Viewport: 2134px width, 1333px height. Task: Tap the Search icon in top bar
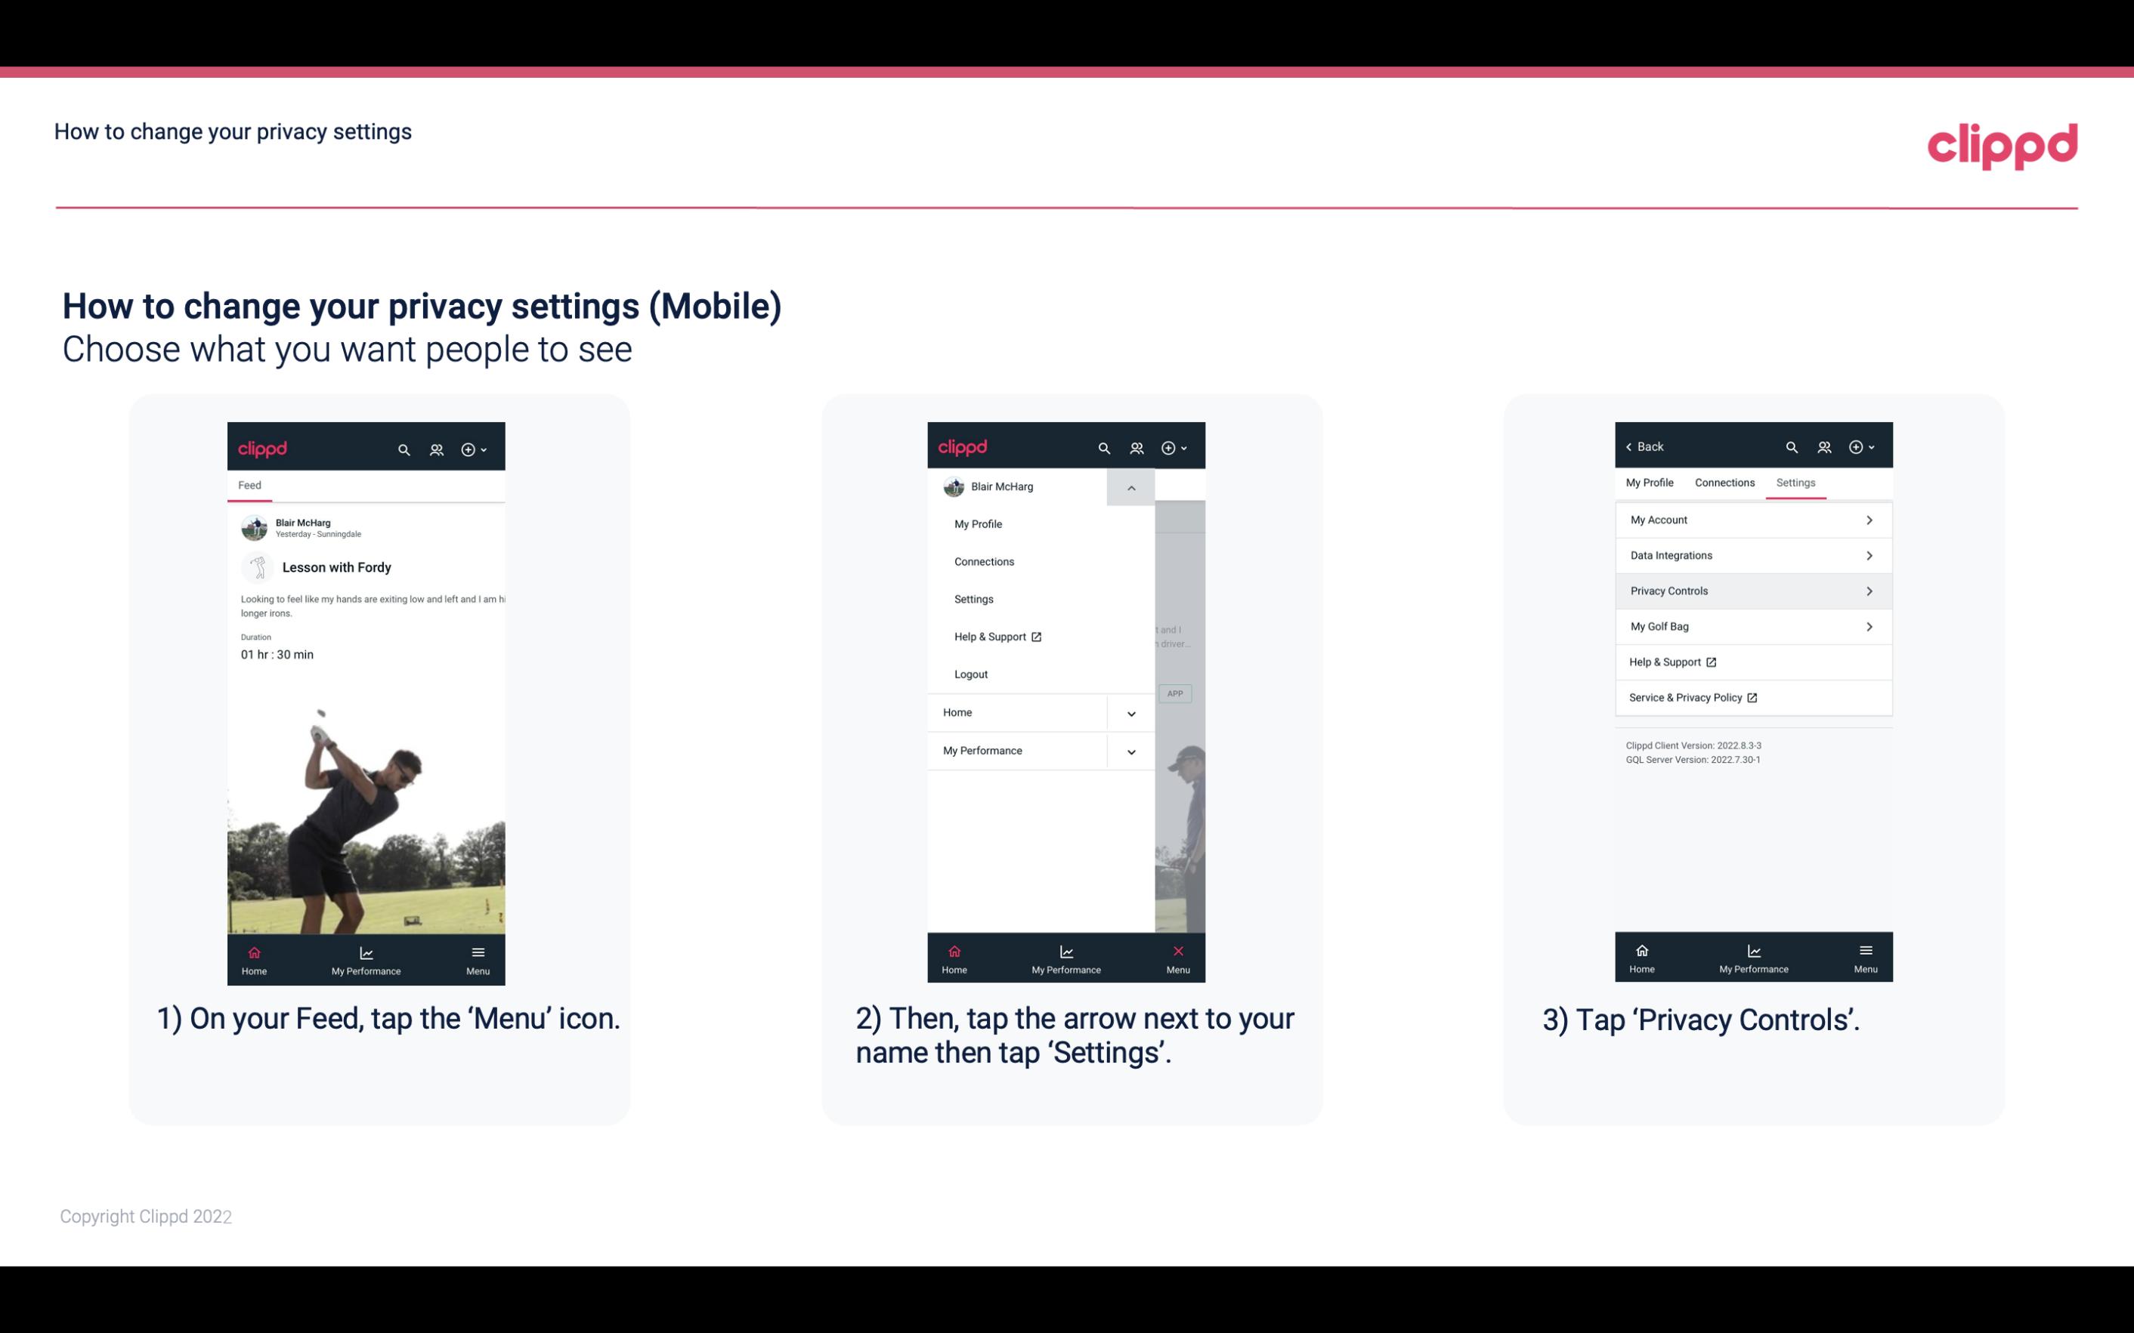click(404, 449)
